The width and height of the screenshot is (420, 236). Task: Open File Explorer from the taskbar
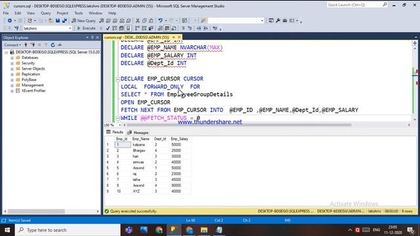click(204, 230)
